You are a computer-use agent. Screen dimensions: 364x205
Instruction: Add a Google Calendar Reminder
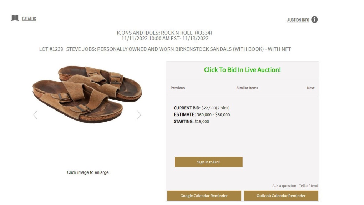[204, 196]
